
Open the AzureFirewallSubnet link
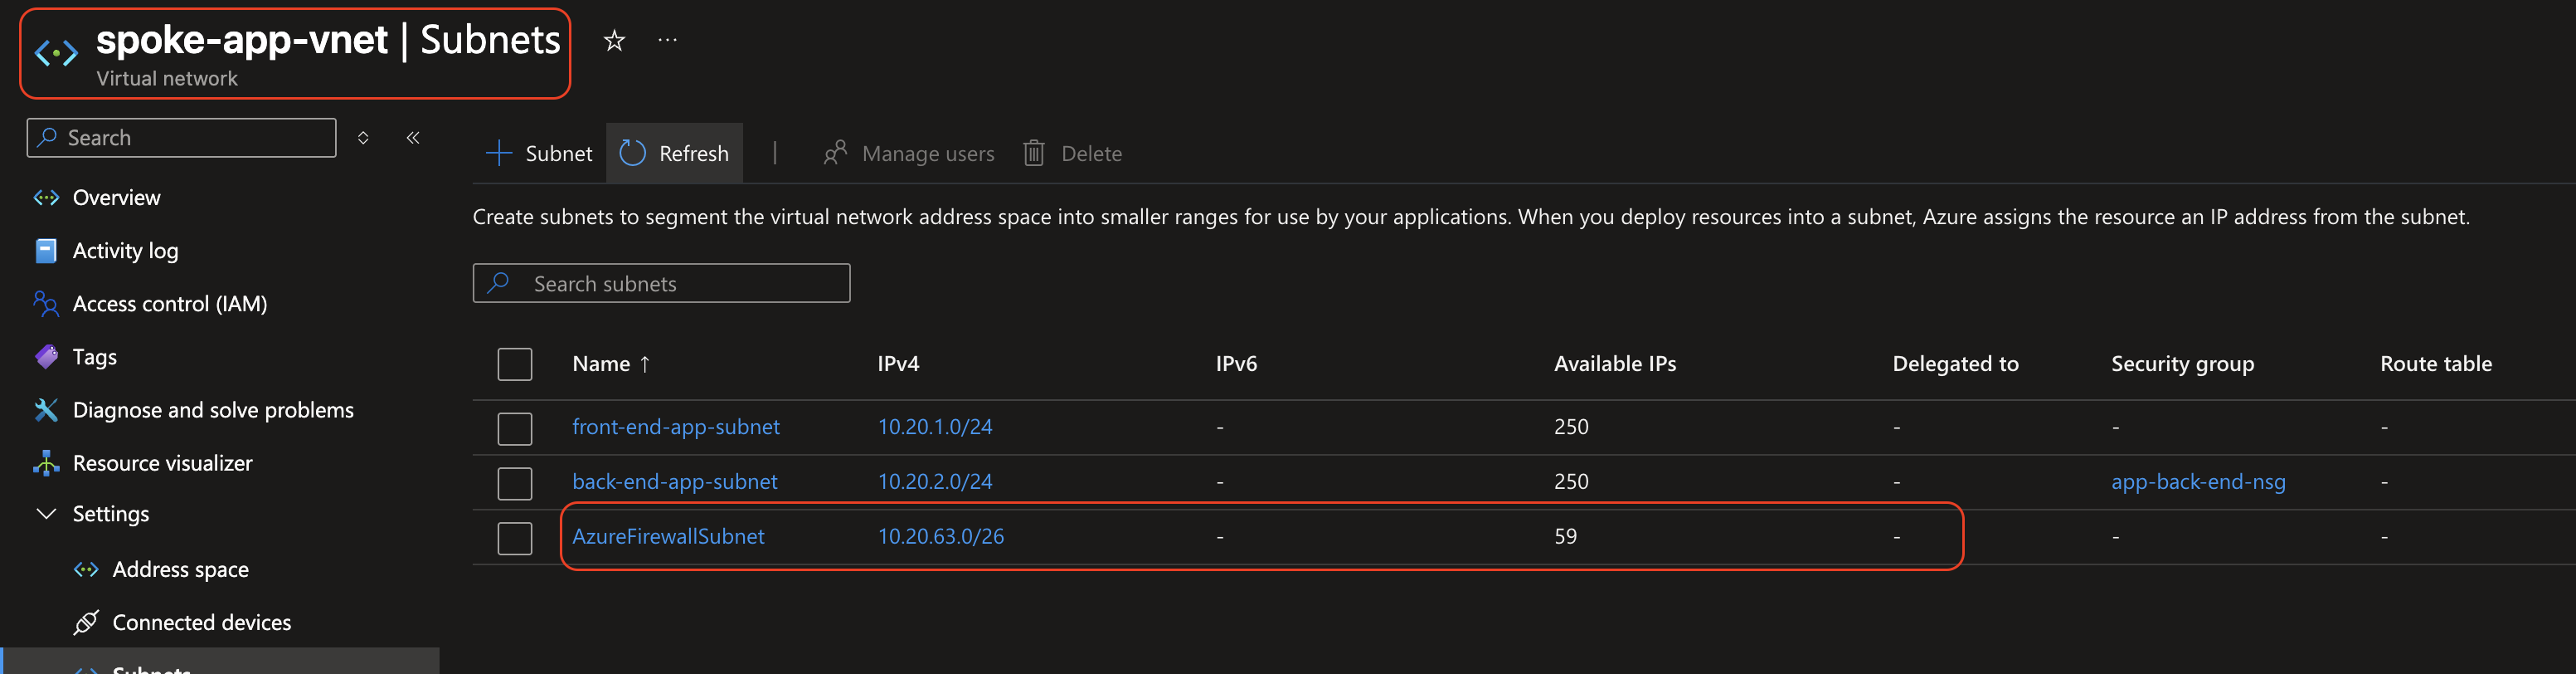click(x=668, y=535)
